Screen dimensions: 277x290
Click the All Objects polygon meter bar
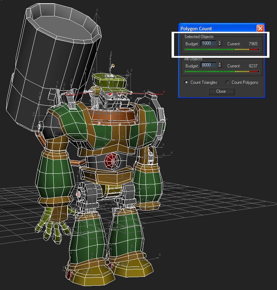[x=222, y=72]
